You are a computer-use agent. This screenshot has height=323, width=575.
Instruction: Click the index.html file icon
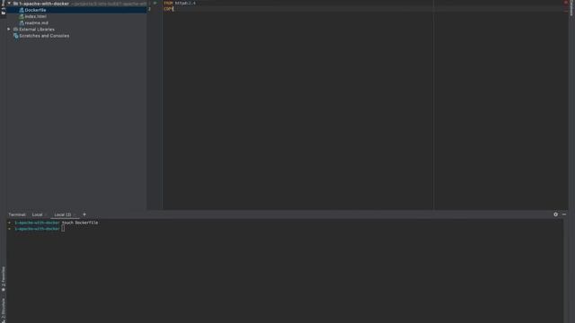22,16
